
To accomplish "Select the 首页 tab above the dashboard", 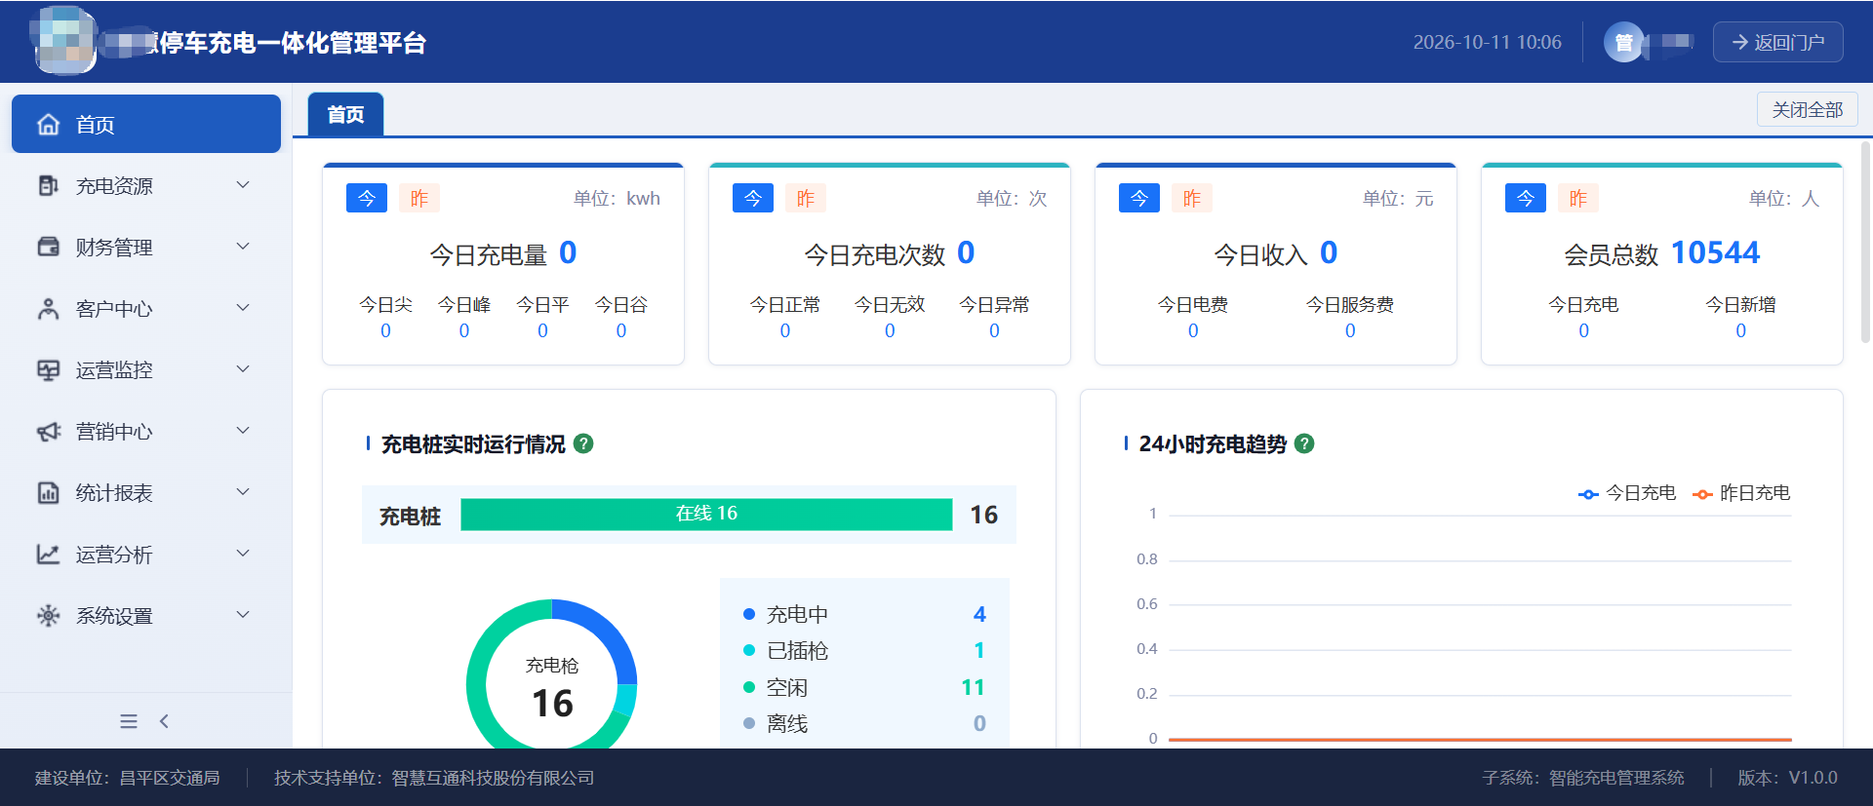I will (345, 114).
